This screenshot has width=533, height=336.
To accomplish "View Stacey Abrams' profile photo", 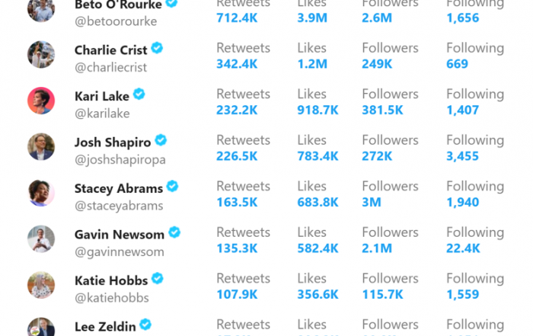I will 41,193.
